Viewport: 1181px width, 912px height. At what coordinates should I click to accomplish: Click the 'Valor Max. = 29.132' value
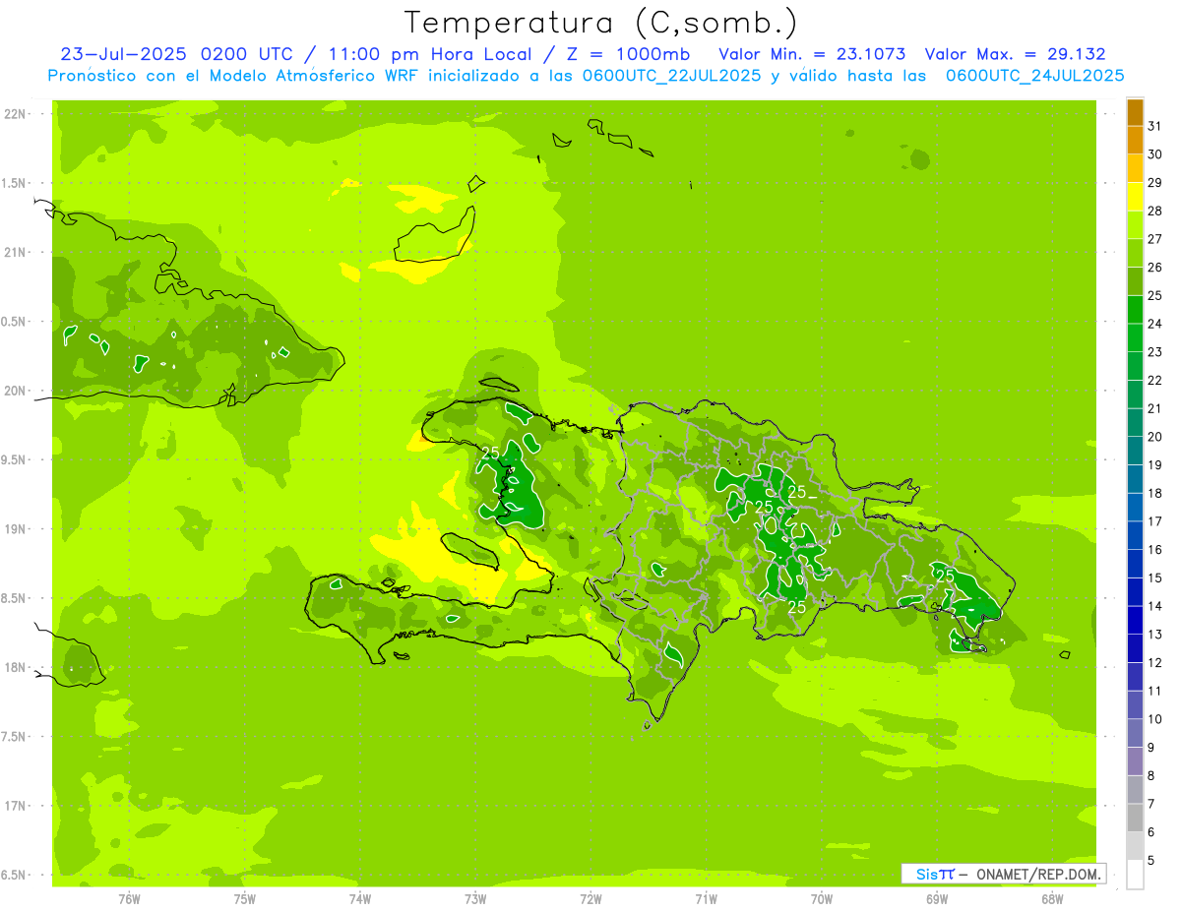1015,54
